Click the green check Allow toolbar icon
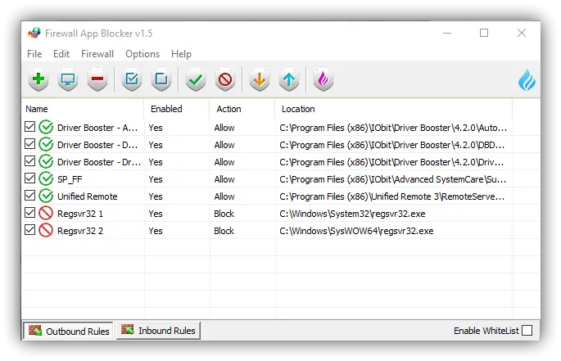The width and height of the screenshot is (561, 361). pos(196,79)
